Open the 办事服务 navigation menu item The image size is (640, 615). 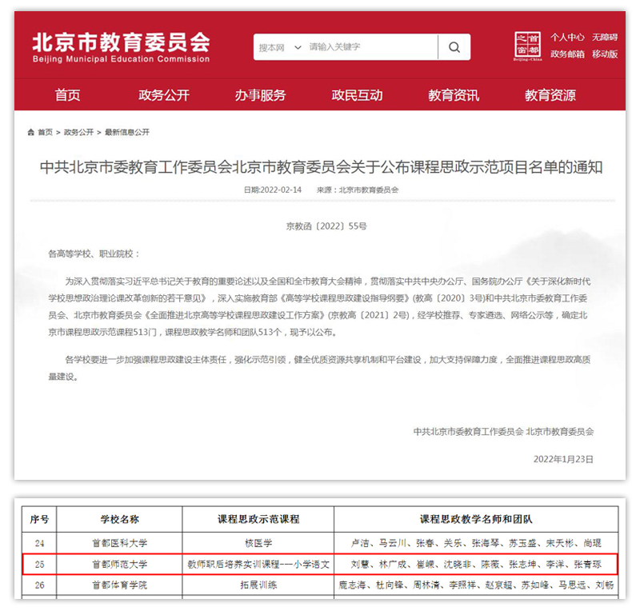(260, 95)
